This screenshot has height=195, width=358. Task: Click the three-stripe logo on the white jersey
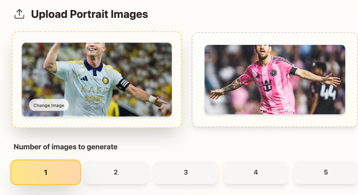(84, 78)
